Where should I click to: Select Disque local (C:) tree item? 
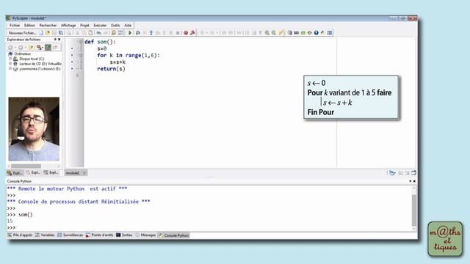(32, 59)
